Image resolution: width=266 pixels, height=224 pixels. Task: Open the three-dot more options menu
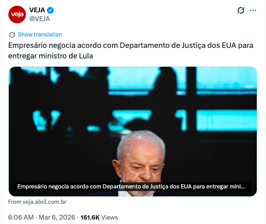(253, 11)
